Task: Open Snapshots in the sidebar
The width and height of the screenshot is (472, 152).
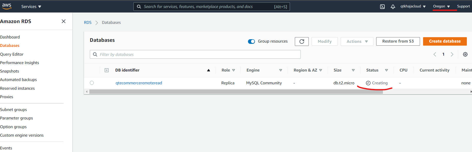Action: [10, 71]
